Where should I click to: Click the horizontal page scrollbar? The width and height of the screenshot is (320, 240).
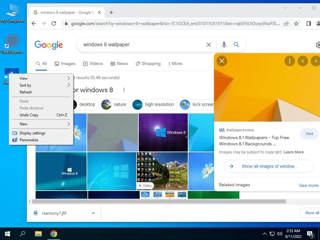pos(159,202)
